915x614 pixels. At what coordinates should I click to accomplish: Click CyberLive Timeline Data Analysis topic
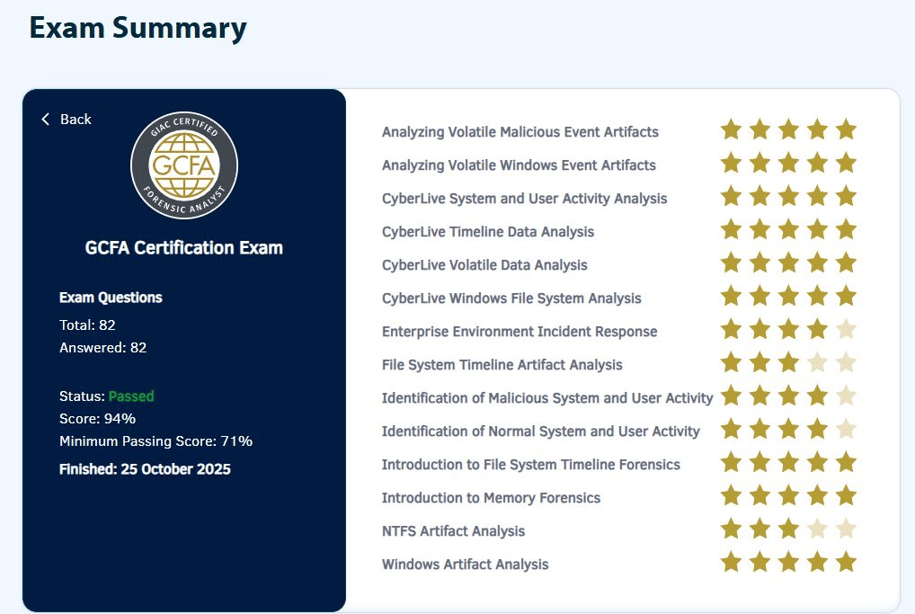click(488, 232)
